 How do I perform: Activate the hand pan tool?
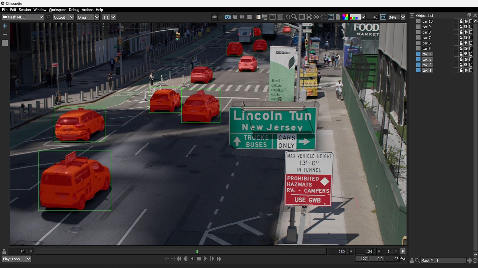(x=323, y=17)
